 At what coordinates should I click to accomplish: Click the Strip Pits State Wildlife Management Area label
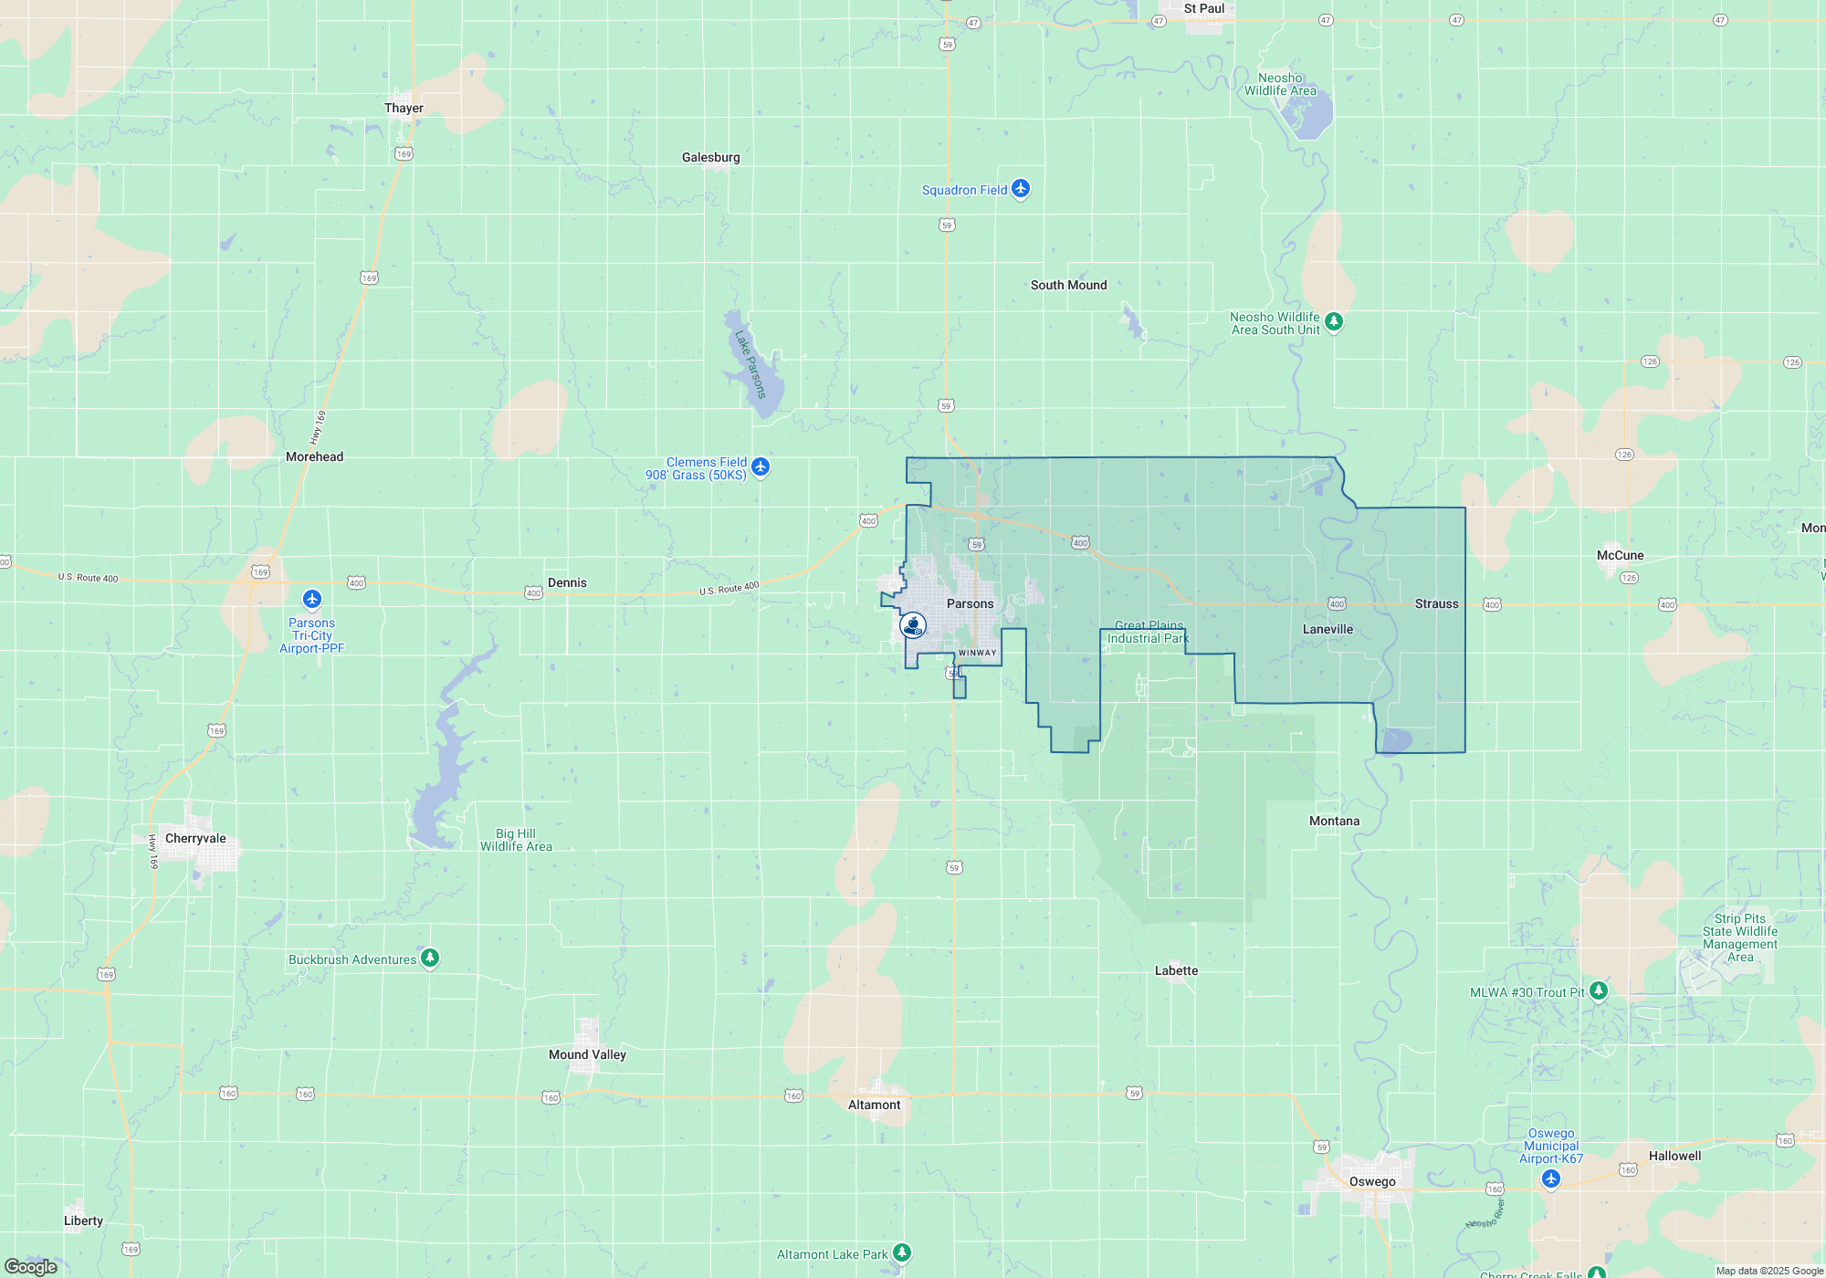pyautogui.click(x=1740, y=938)
